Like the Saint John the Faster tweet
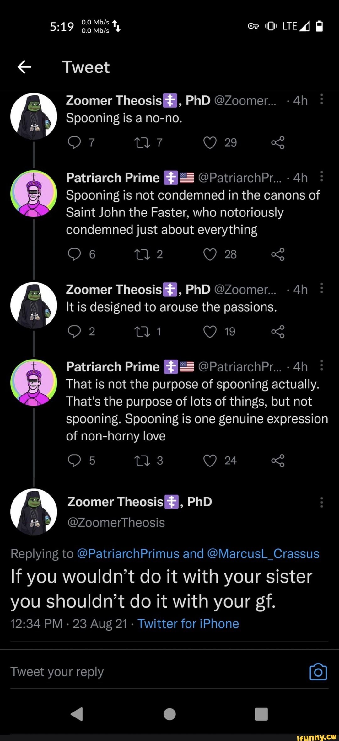The height and width of the screenshot is (741, 339). point(210,254)
